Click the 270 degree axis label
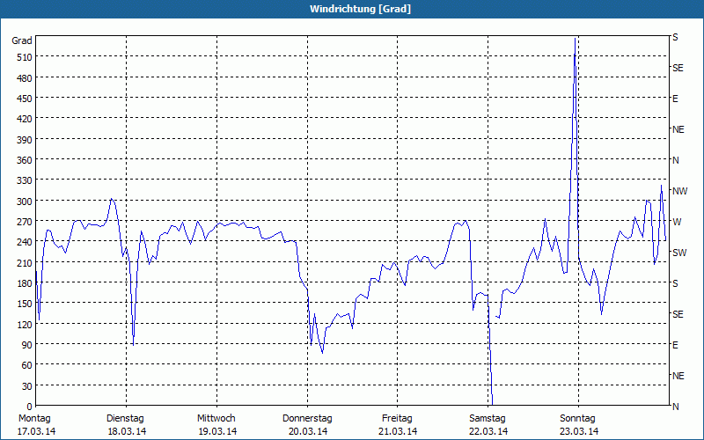The width and height of the screenshot is (704, 440). [x=25, y=222]
